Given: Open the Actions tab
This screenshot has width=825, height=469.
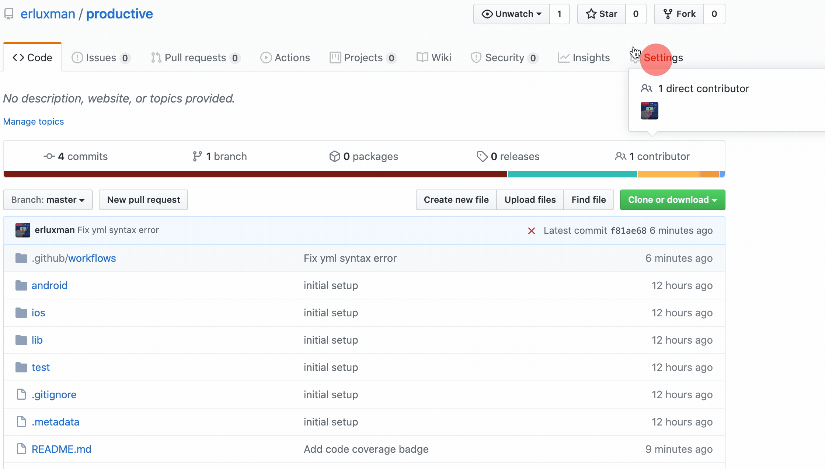Looking at the screenshot, I should point(285,58).
